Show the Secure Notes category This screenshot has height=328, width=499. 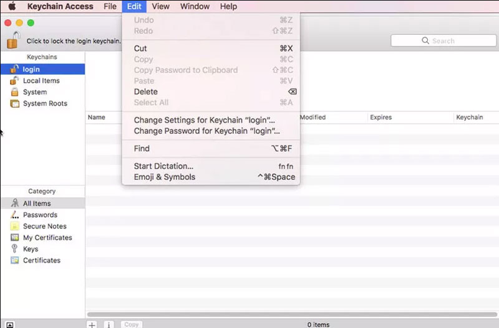pyautogui.click(x=44, y=227)
